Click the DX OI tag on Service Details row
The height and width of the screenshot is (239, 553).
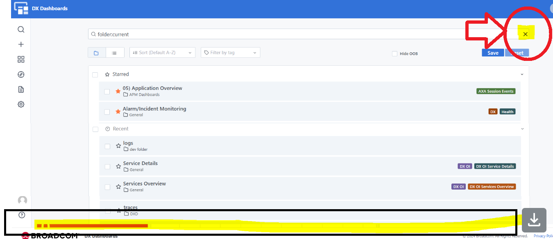point(465,166)
